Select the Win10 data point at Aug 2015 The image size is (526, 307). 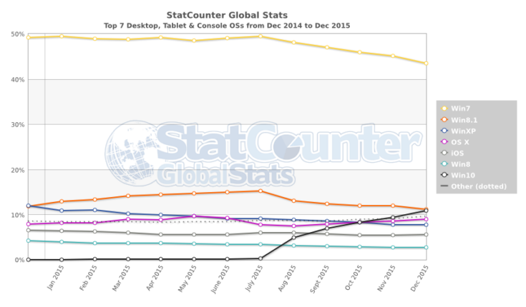293,237
